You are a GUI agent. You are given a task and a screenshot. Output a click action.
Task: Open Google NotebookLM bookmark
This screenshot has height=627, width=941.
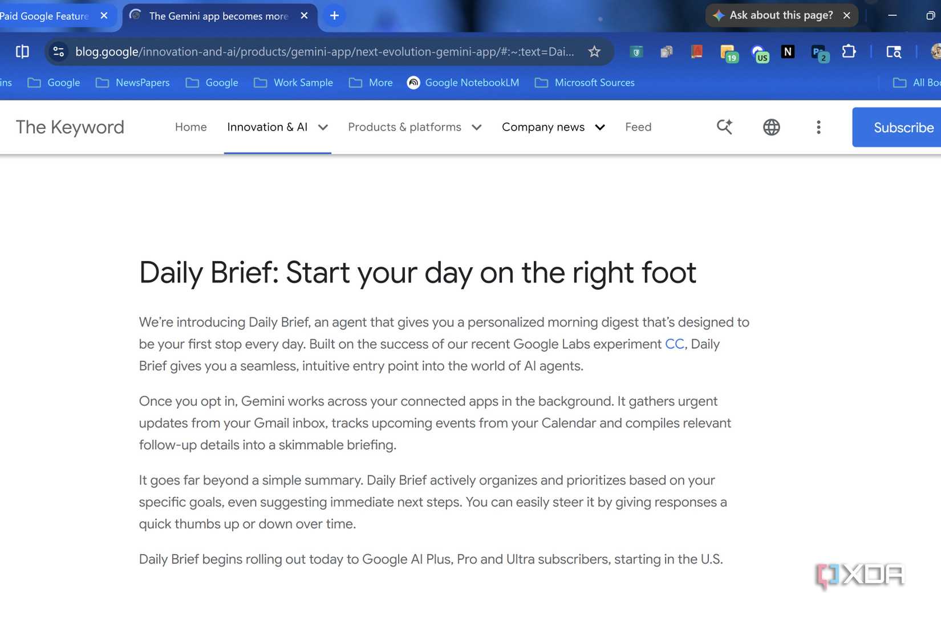click(x=463, y=83)
